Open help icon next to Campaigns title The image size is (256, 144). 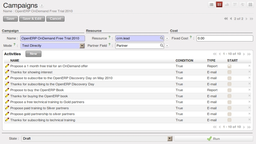(x=42, y=6)
